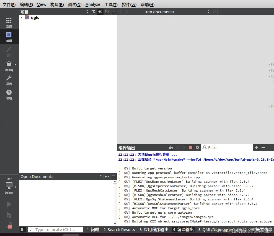The image size is (274, 236).
Task: Zoom in compile output with plus
Action: point(257,147)
